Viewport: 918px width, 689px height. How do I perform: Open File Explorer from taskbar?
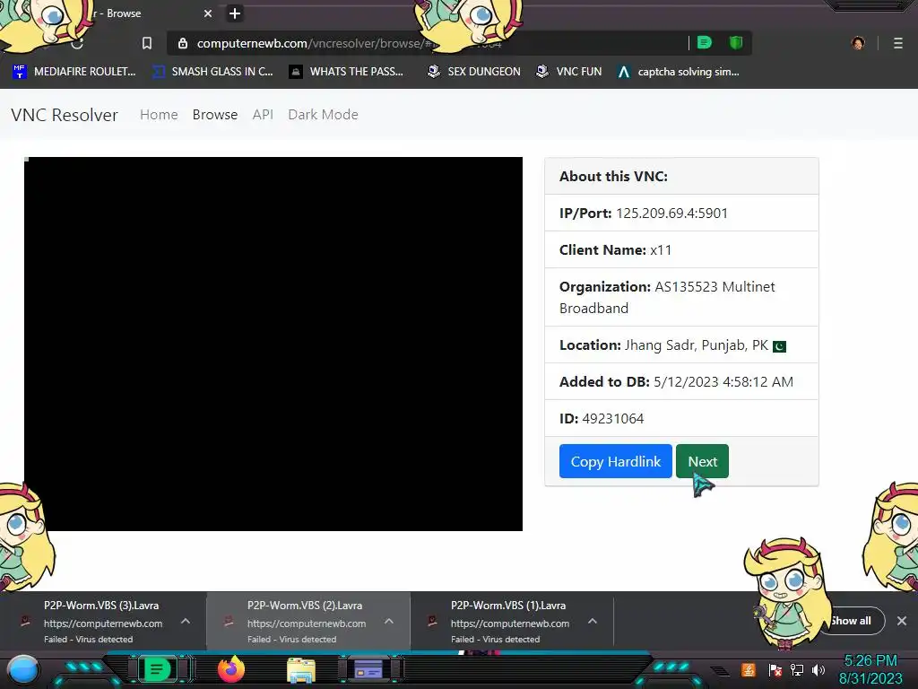click(301, 670)
